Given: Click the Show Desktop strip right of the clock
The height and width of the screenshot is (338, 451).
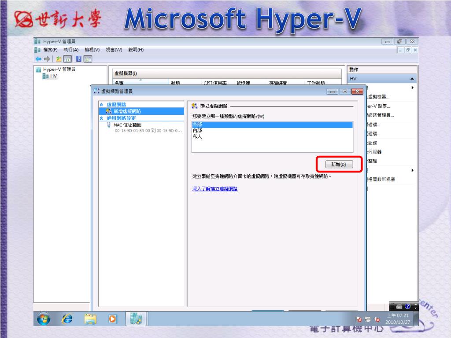Looking at the screenshot, I should click(x=416, y=319).
